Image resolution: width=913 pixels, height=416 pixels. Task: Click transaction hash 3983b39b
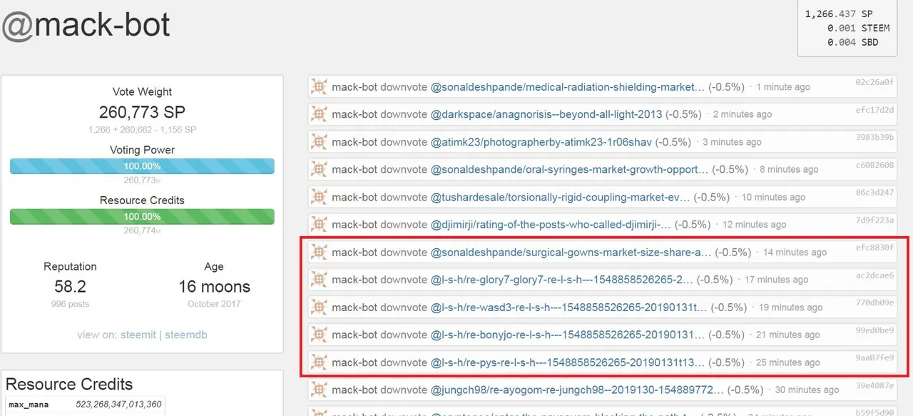point(874,137)
